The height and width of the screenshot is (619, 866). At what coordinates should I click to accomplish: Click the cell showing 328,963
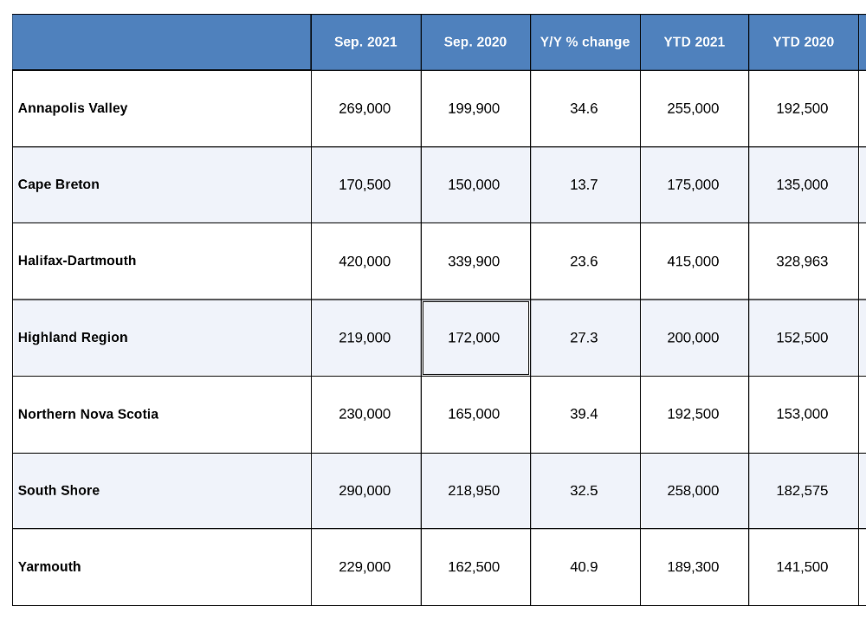(803, 261)
